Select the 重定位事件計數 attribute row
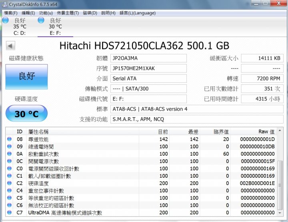Screen dimensions: 288x222 [141, 191]
